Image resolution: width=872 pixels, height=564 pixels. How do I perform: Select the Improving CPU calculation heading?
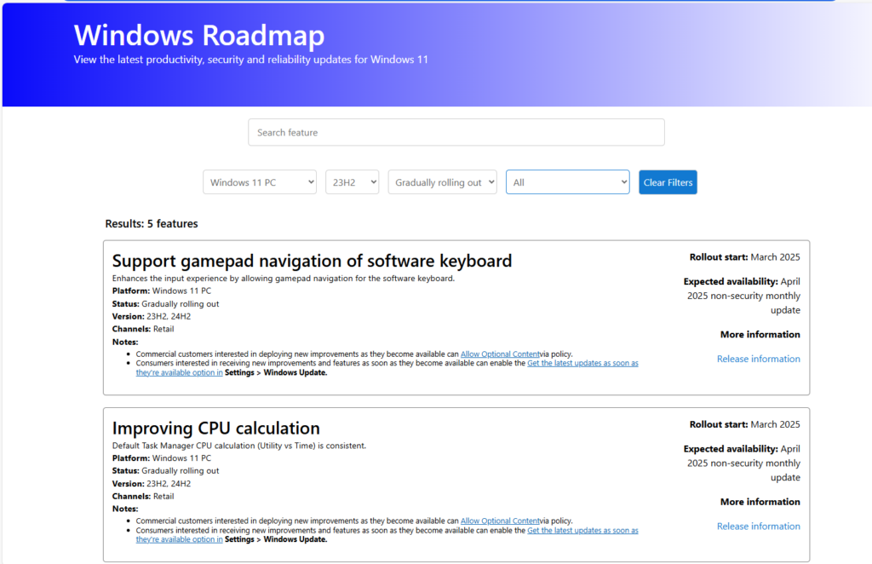(215, 428)
